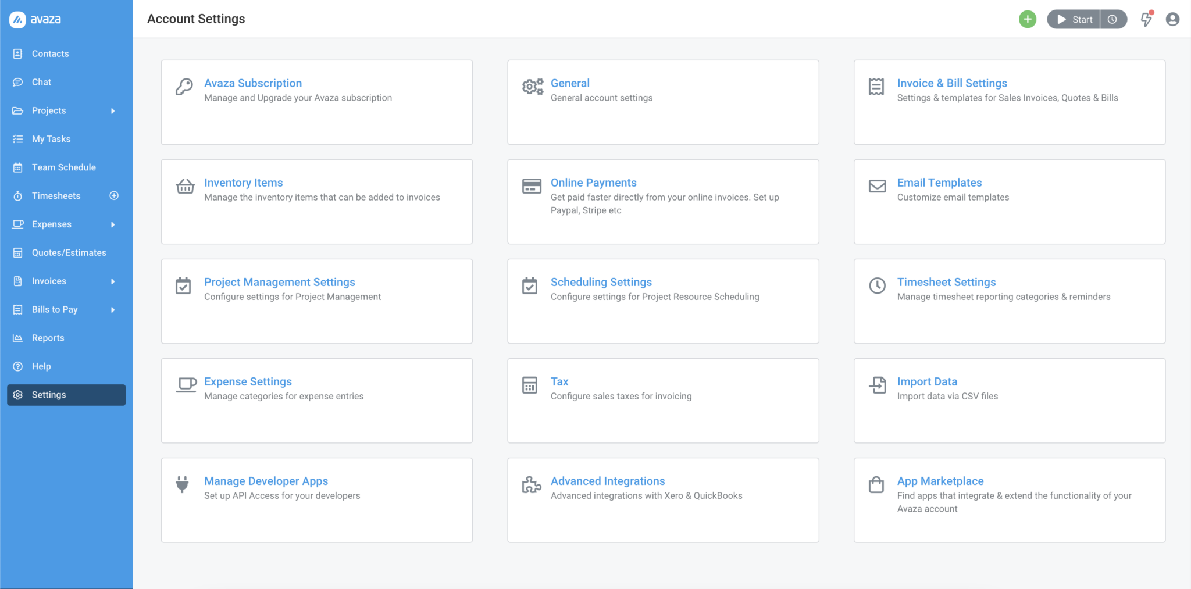
Task: Open the Scheduling Settings link
Action: click(601, 282)
